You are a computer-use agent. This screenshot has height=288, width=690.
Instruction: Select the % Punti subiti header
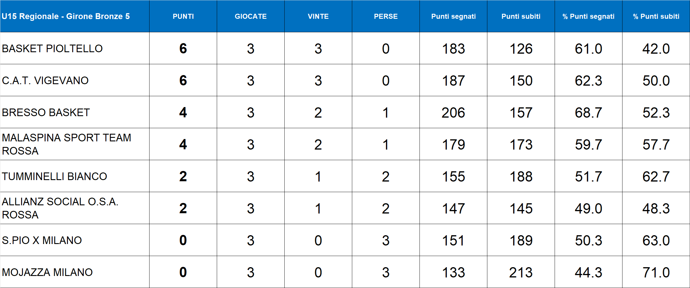point(656,16)
